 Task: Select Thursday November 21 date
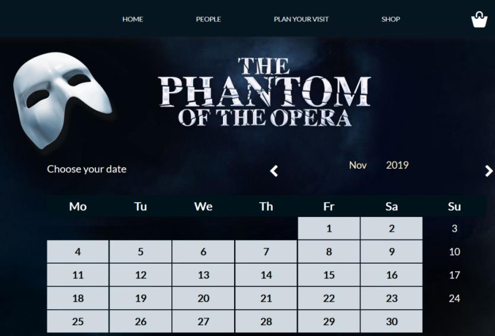point(266,299)
